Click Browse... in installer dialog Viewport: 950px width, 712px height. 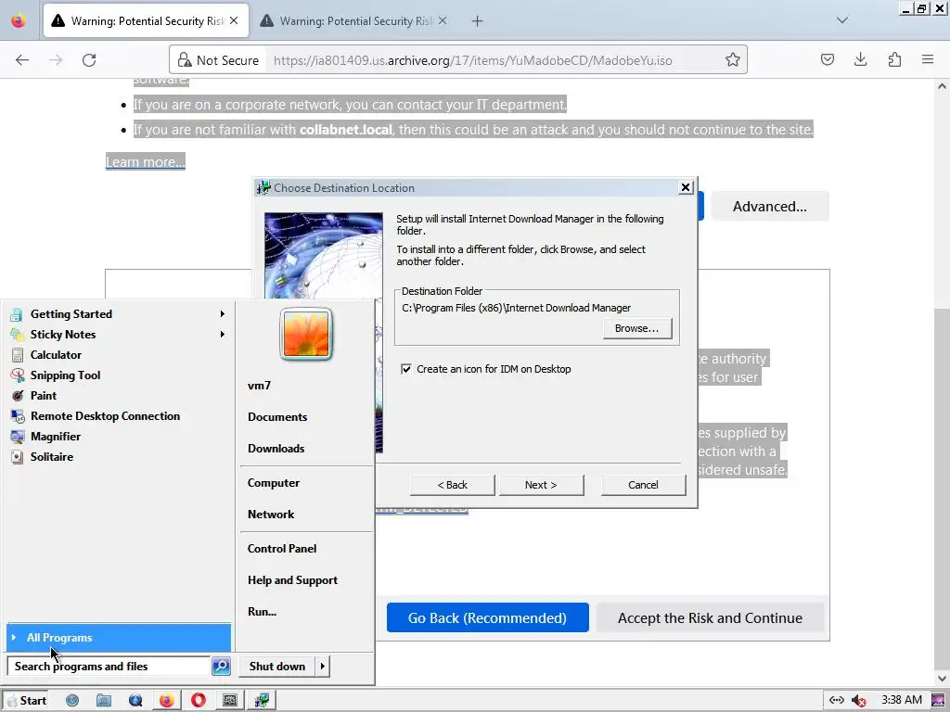click(636, 328)
